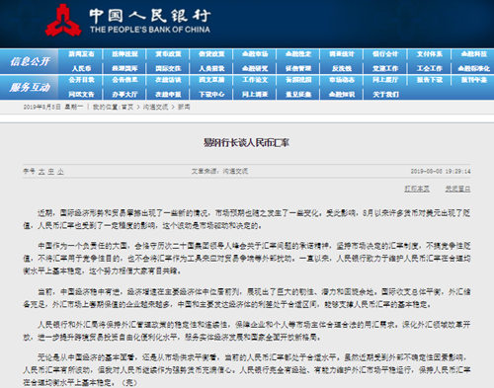Click the 关闭窗口 close-window link
This screenshot has width=494, height=388.
pos(457,189)
